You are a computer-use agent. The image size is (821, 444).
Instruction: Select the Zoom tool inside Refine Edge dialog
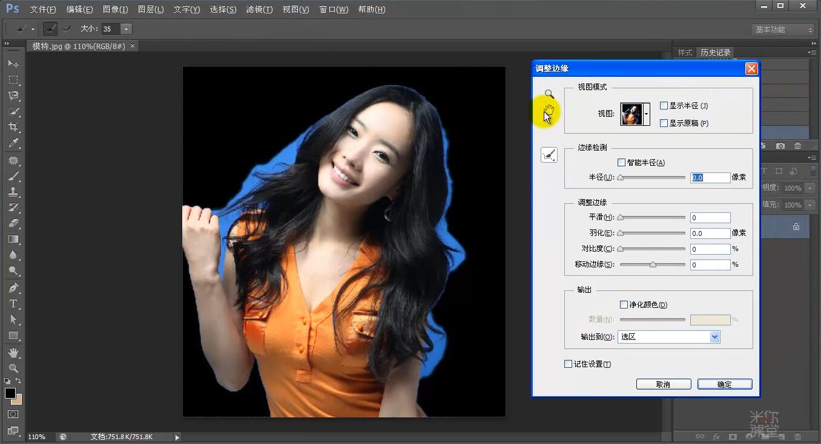click(x=549, y=94)
